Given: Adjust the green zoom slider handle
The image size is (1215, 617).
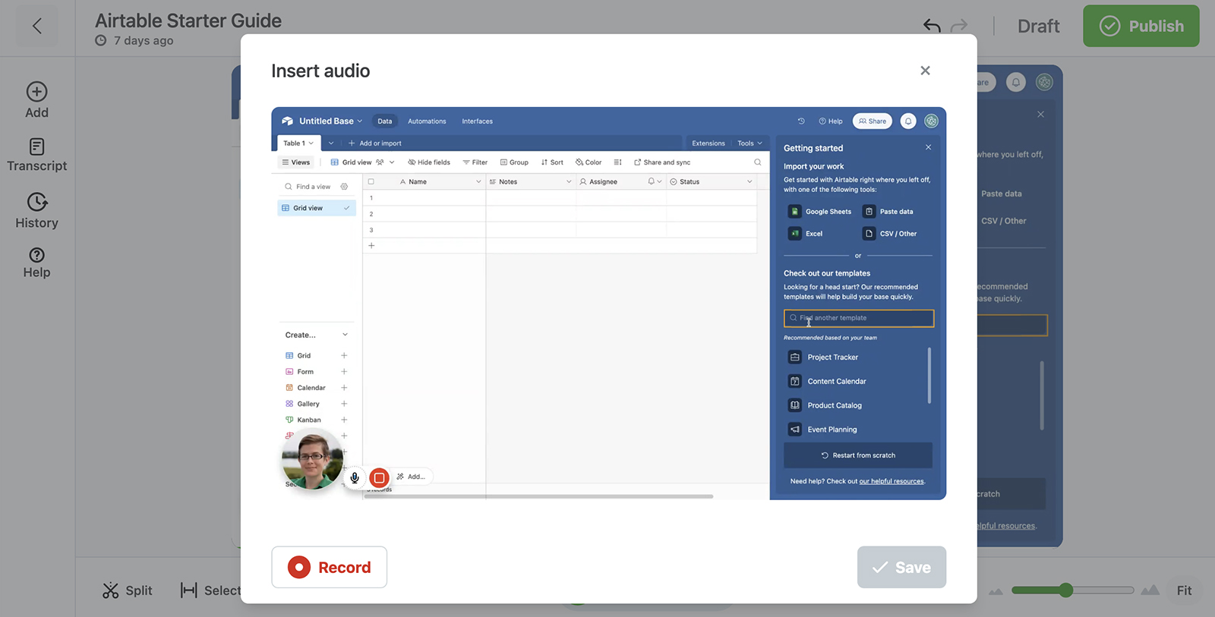Looking at the screenshot, I should click(1065, 590).
